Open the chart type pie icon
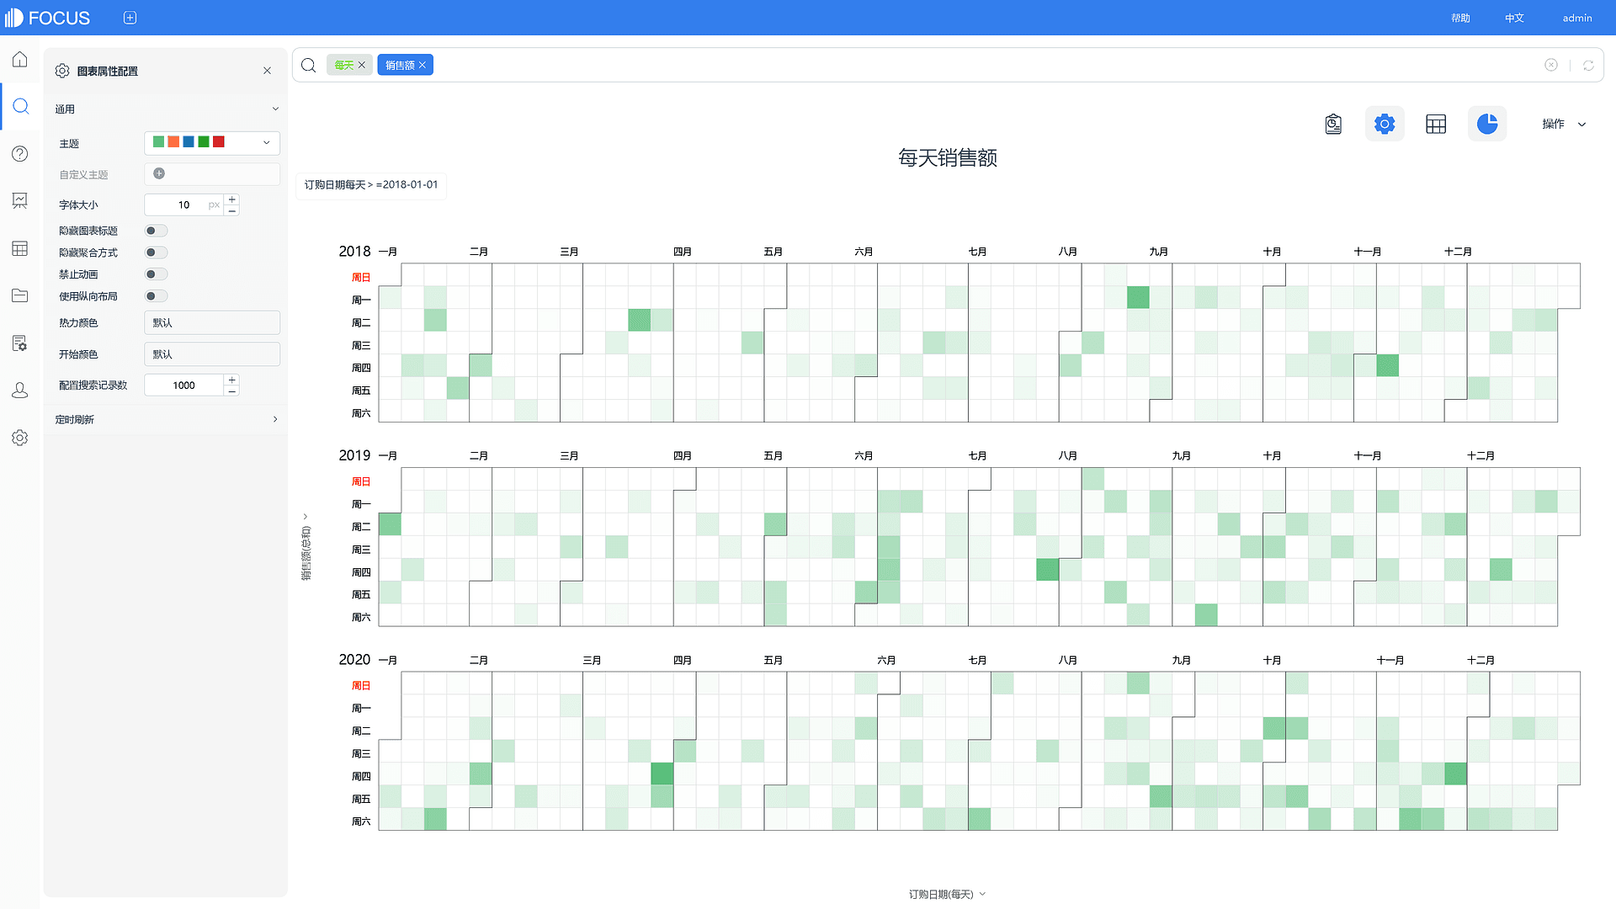 point(1487,125)
